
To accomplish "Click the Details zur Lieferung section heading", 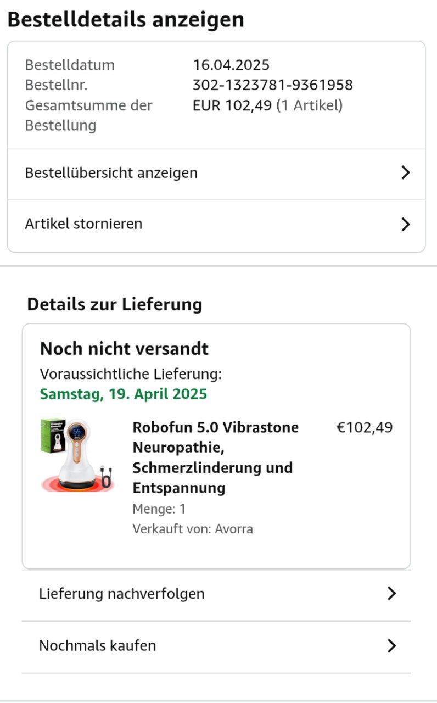I will click(115, 304).
